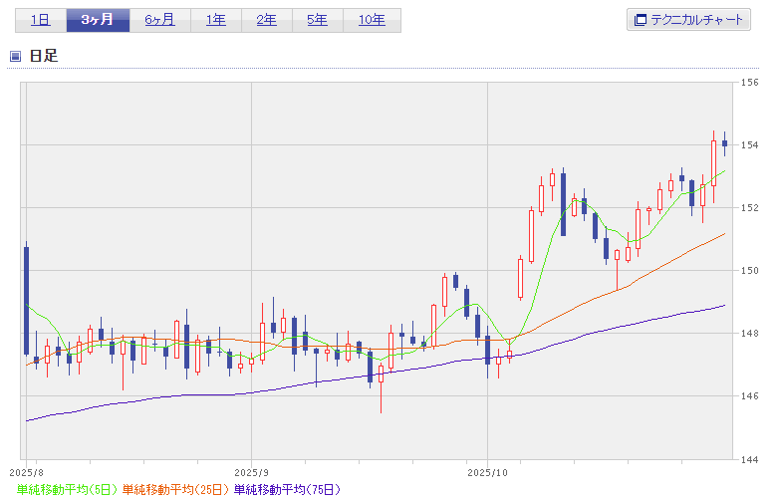
Task: Click the 2025/8 date axis label
Action: pos(27,471)
